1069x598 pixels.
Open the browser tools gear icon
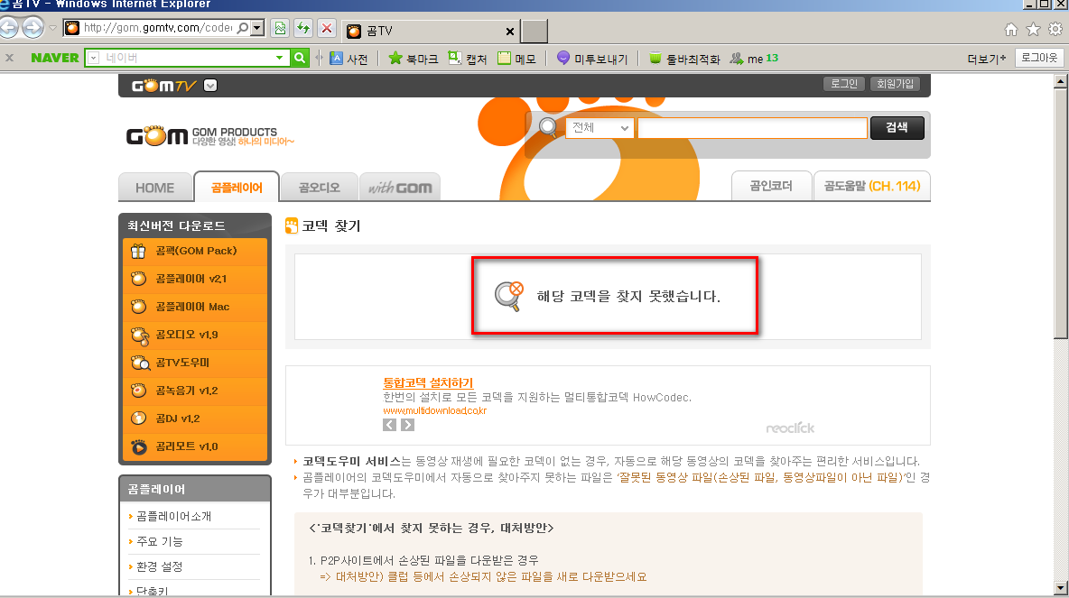tap(1055, 29)
